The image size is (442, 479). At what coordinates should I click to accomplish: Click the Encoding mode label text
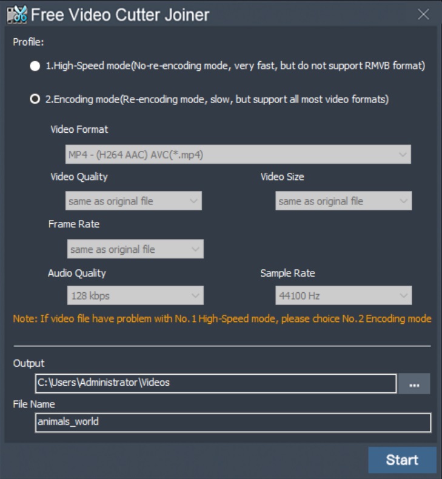(217, 99)
